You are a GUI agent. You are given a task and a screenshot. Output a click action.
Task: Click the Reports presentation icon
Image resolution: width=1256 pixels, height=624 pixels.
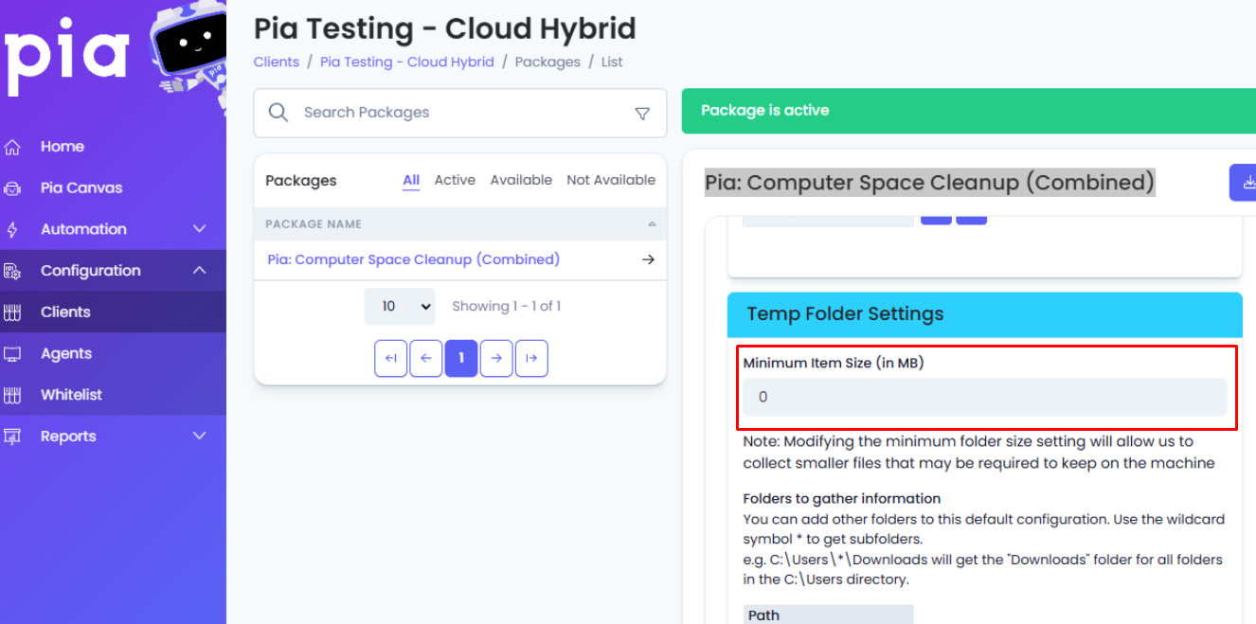12,437
